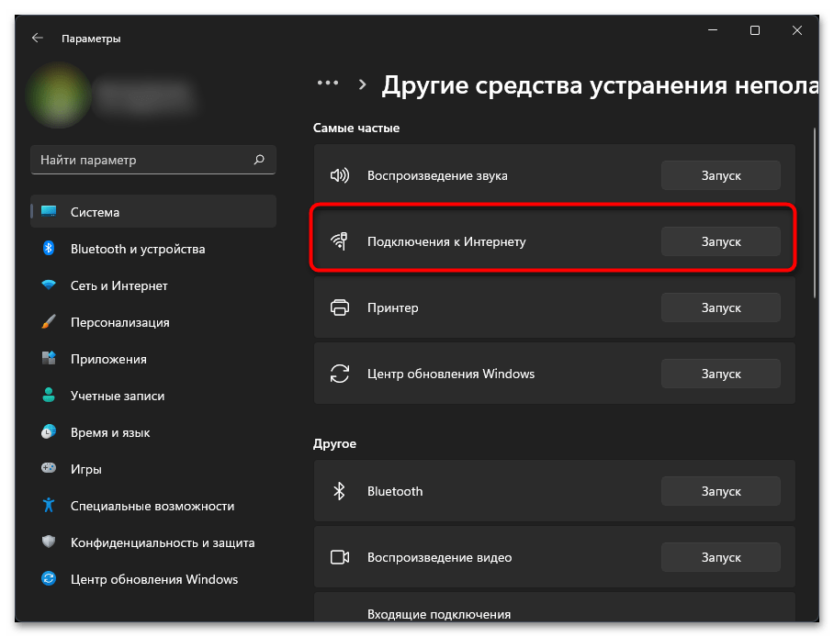This screenshot has width=834, height=637.
Task: Select Время и язык category
Action: click(110, 432)
